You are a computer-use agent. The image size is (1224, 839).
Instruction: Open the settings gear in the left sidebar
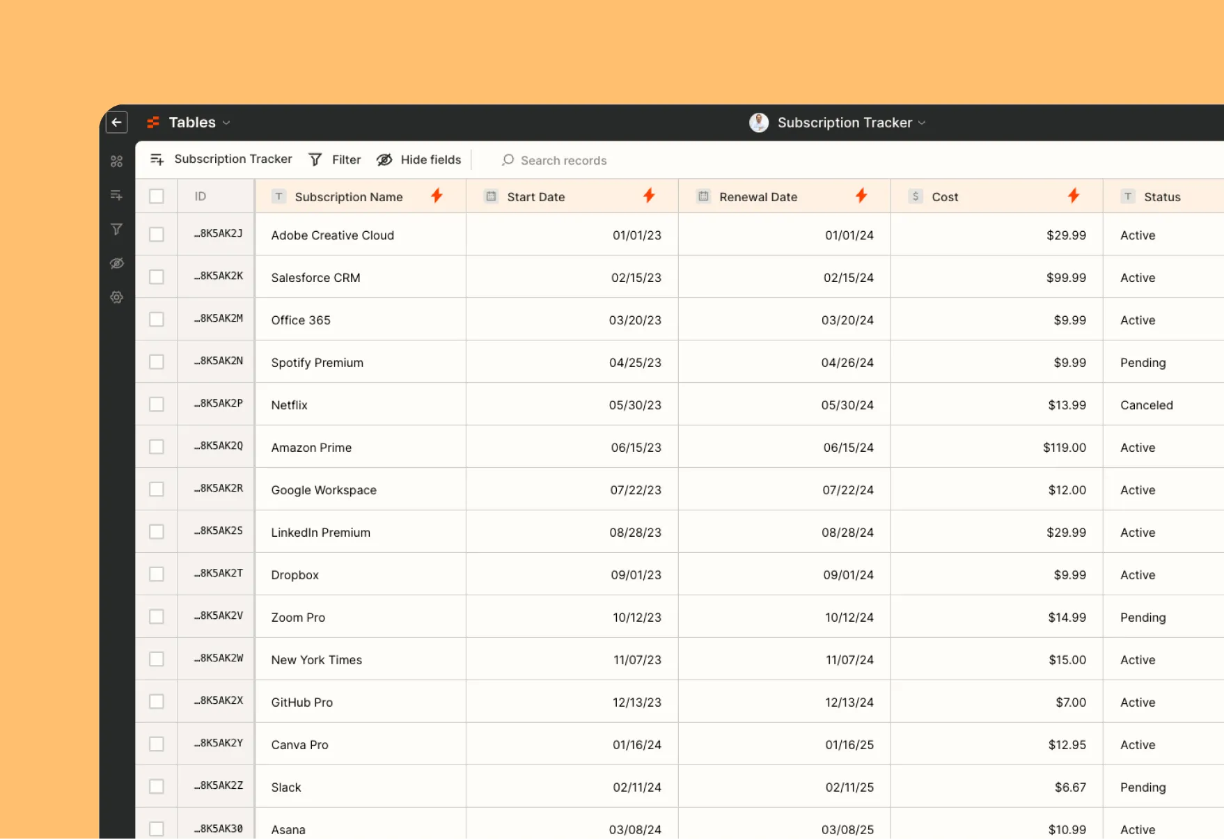coord(116,297)
